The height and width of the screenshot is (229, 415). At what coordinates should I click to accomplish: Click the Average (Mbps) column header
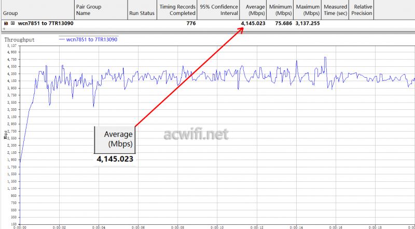tap(254, 10)
